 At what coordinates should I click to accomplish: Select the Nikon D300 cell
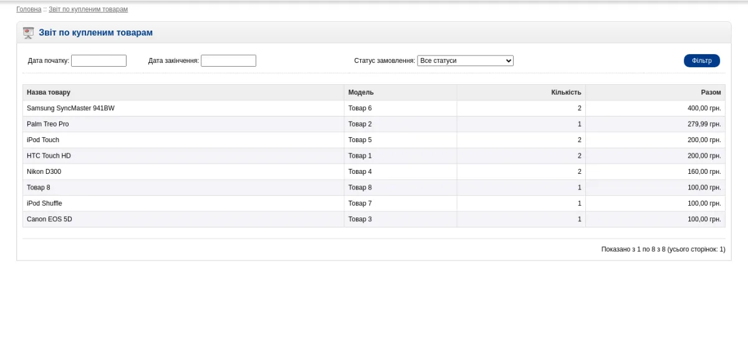(x=183, y=172)
